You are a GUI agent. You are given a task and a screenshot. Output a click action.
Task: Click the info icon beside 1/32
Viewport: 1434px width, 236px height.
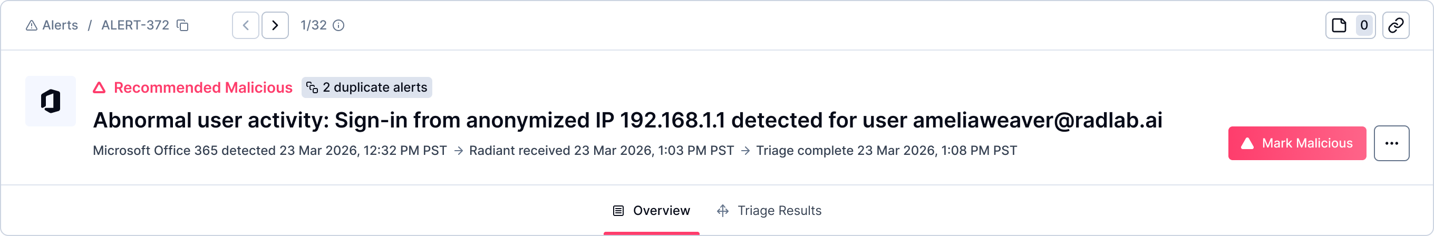338,26
